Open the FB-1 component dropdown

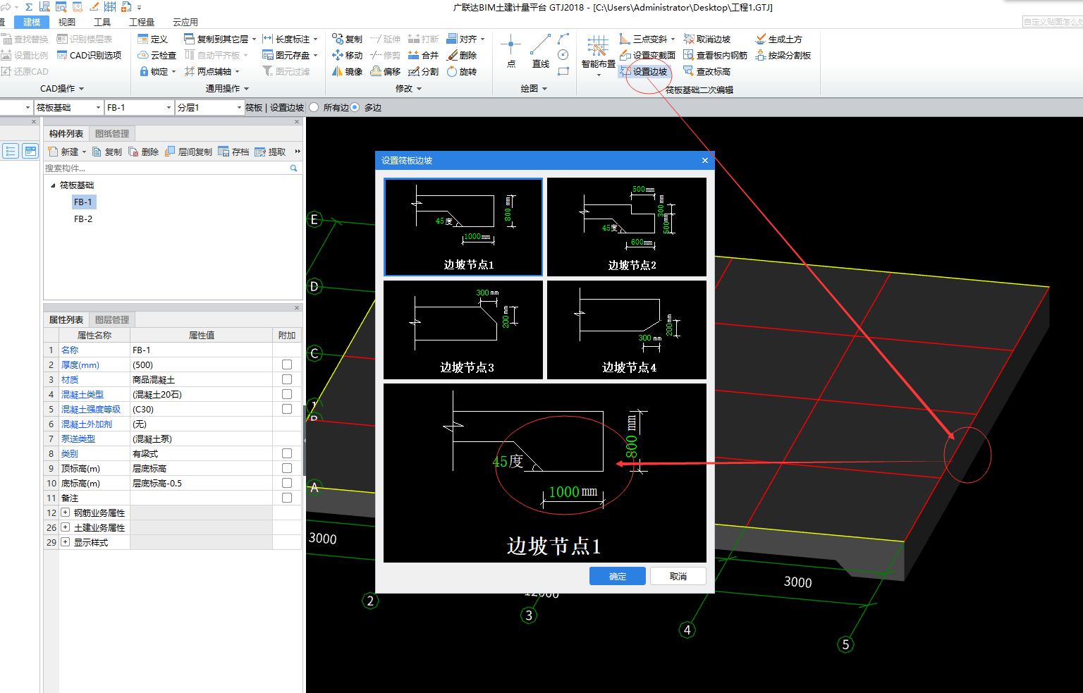point(169,107)
